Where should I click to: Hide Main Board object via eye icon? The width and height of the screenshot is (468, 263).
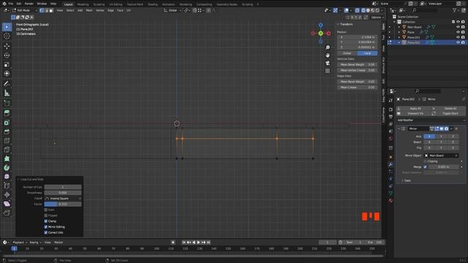pos(458,27)
